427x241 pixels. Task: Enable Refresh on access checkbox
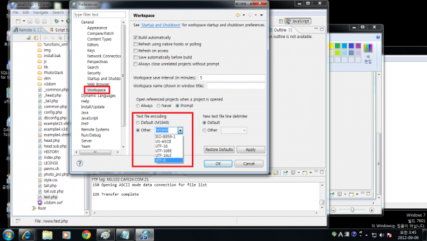(x=135, y=51)
